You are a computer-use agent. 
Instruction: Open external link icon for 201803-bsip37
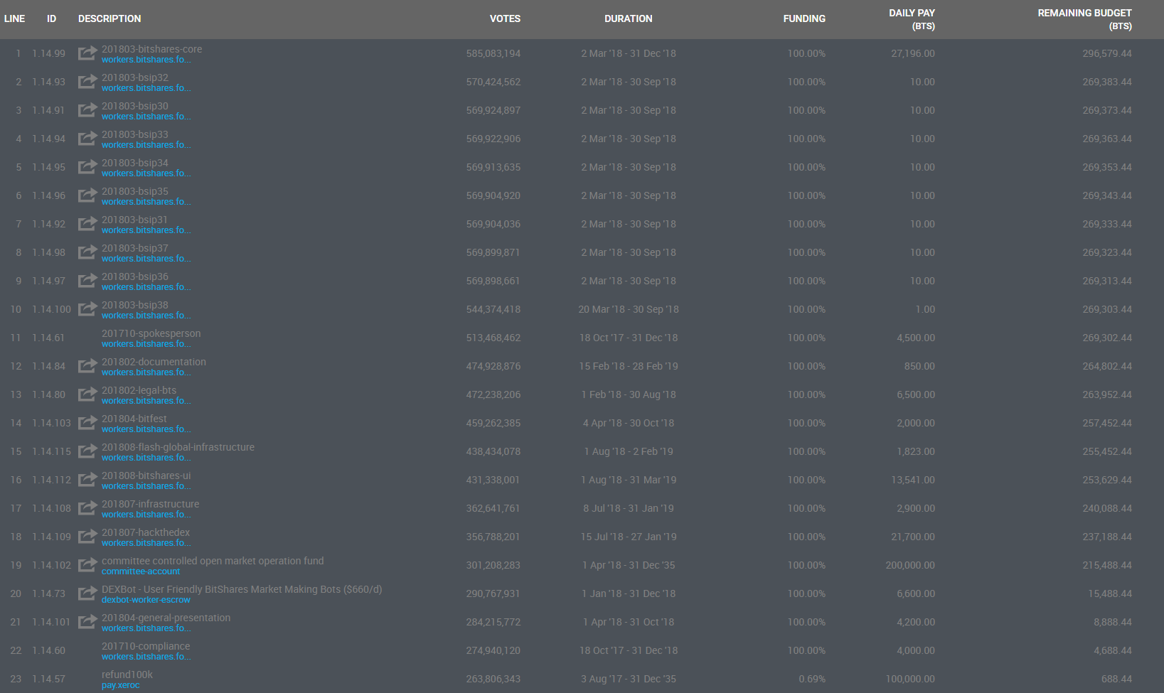tap(87, 252)
